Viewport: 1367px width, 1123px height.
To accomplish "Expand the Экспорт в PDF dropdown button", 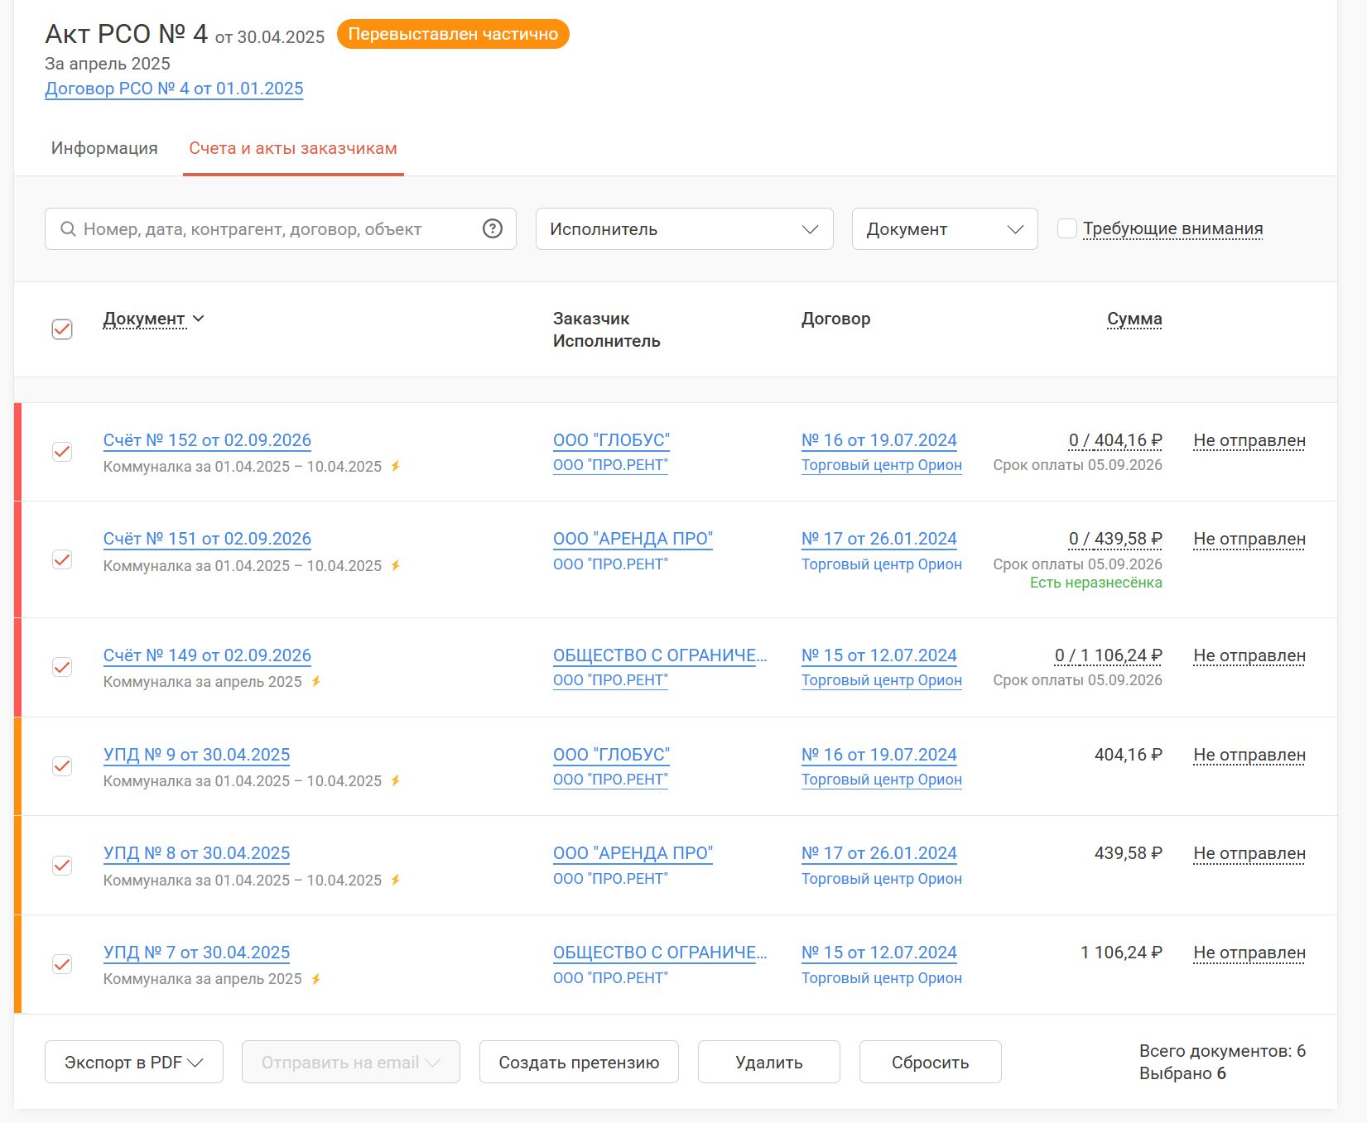I will click(x=134, y=1063).
